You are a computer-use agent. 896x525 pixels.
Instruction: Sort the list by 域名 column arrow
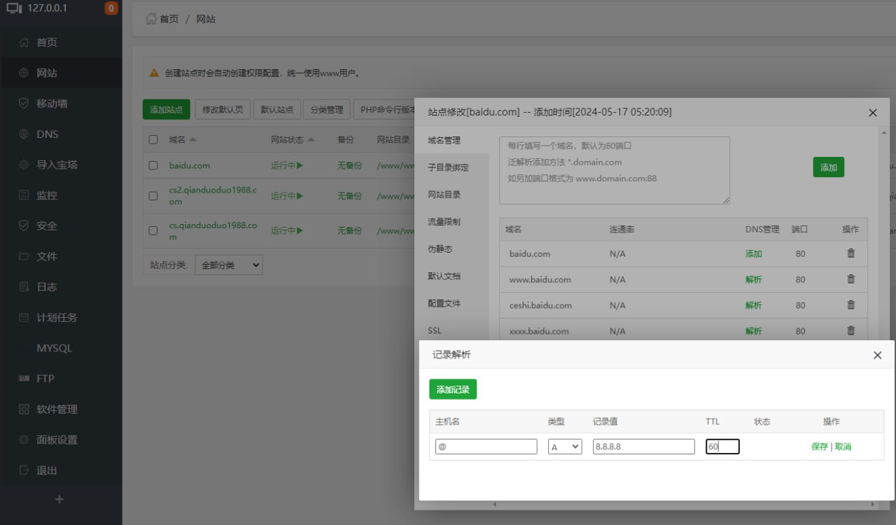[x=193, y=140]
